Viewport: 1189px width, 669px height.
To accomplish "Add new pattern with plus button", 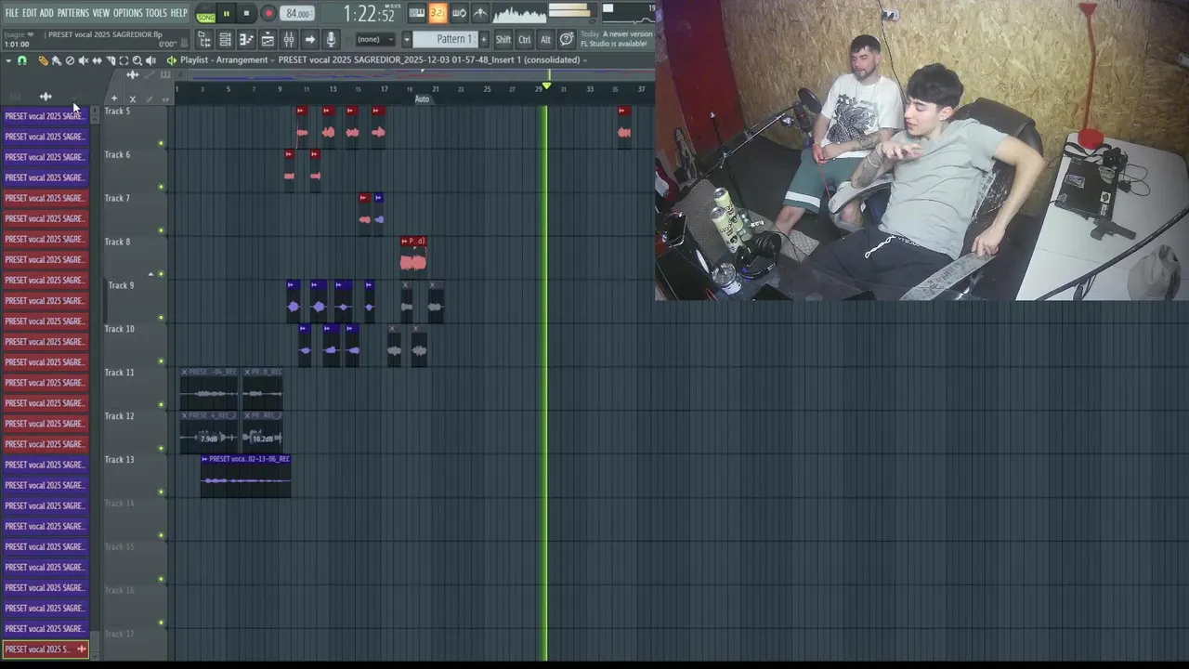I will click(483, 39).
